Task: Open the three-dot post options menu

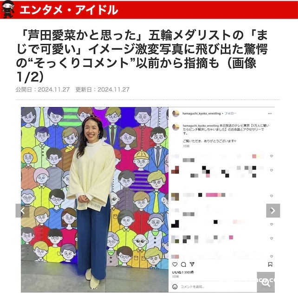Action: (270, 113)
